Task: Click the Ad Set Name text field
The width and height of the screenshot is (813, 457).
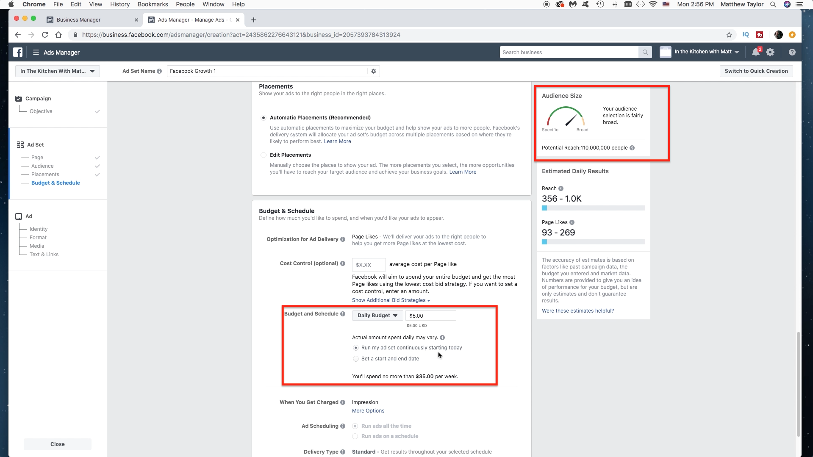Action: pyautogui.click(x=267, y=71)
